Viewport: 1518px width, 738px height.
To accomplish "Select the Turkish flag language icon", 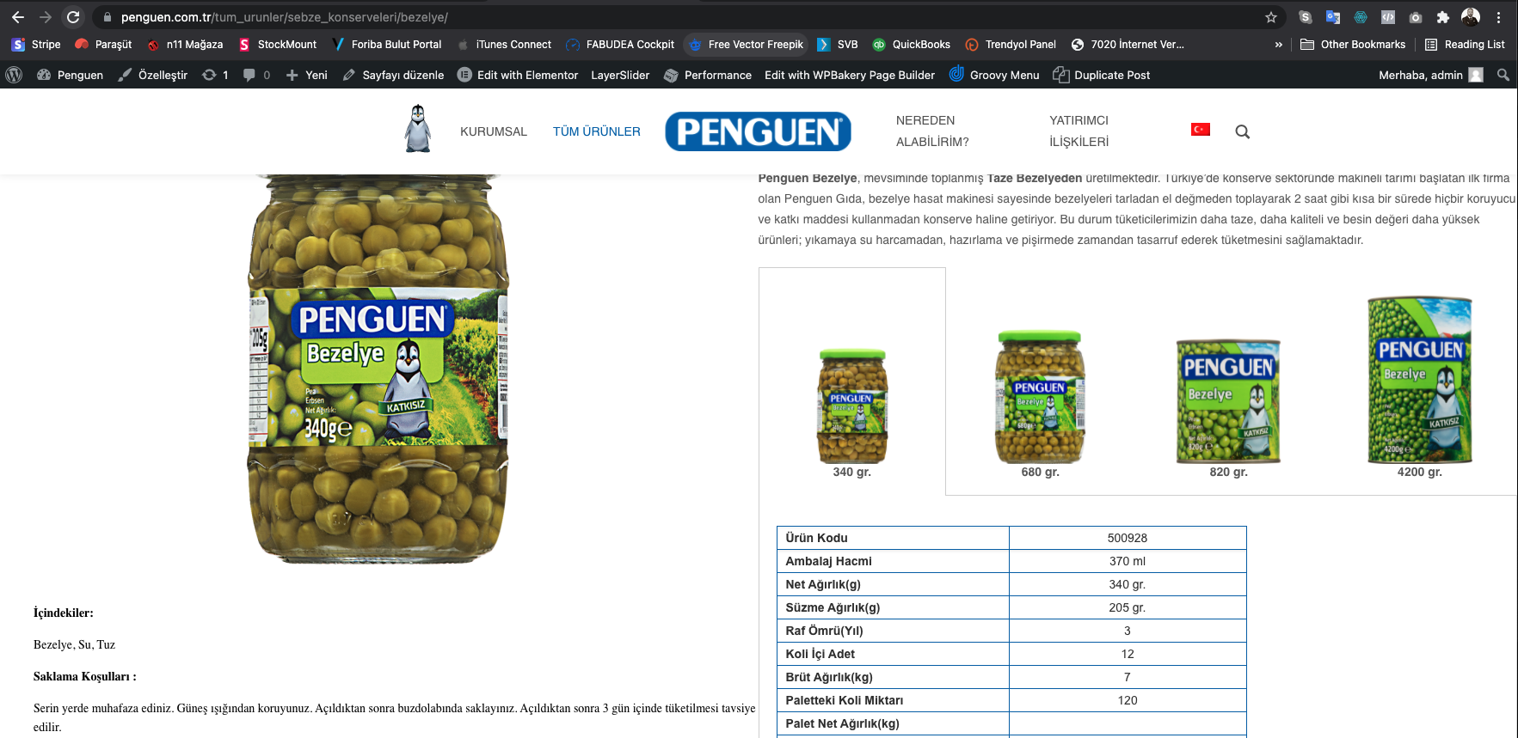I will point(1201,130).
